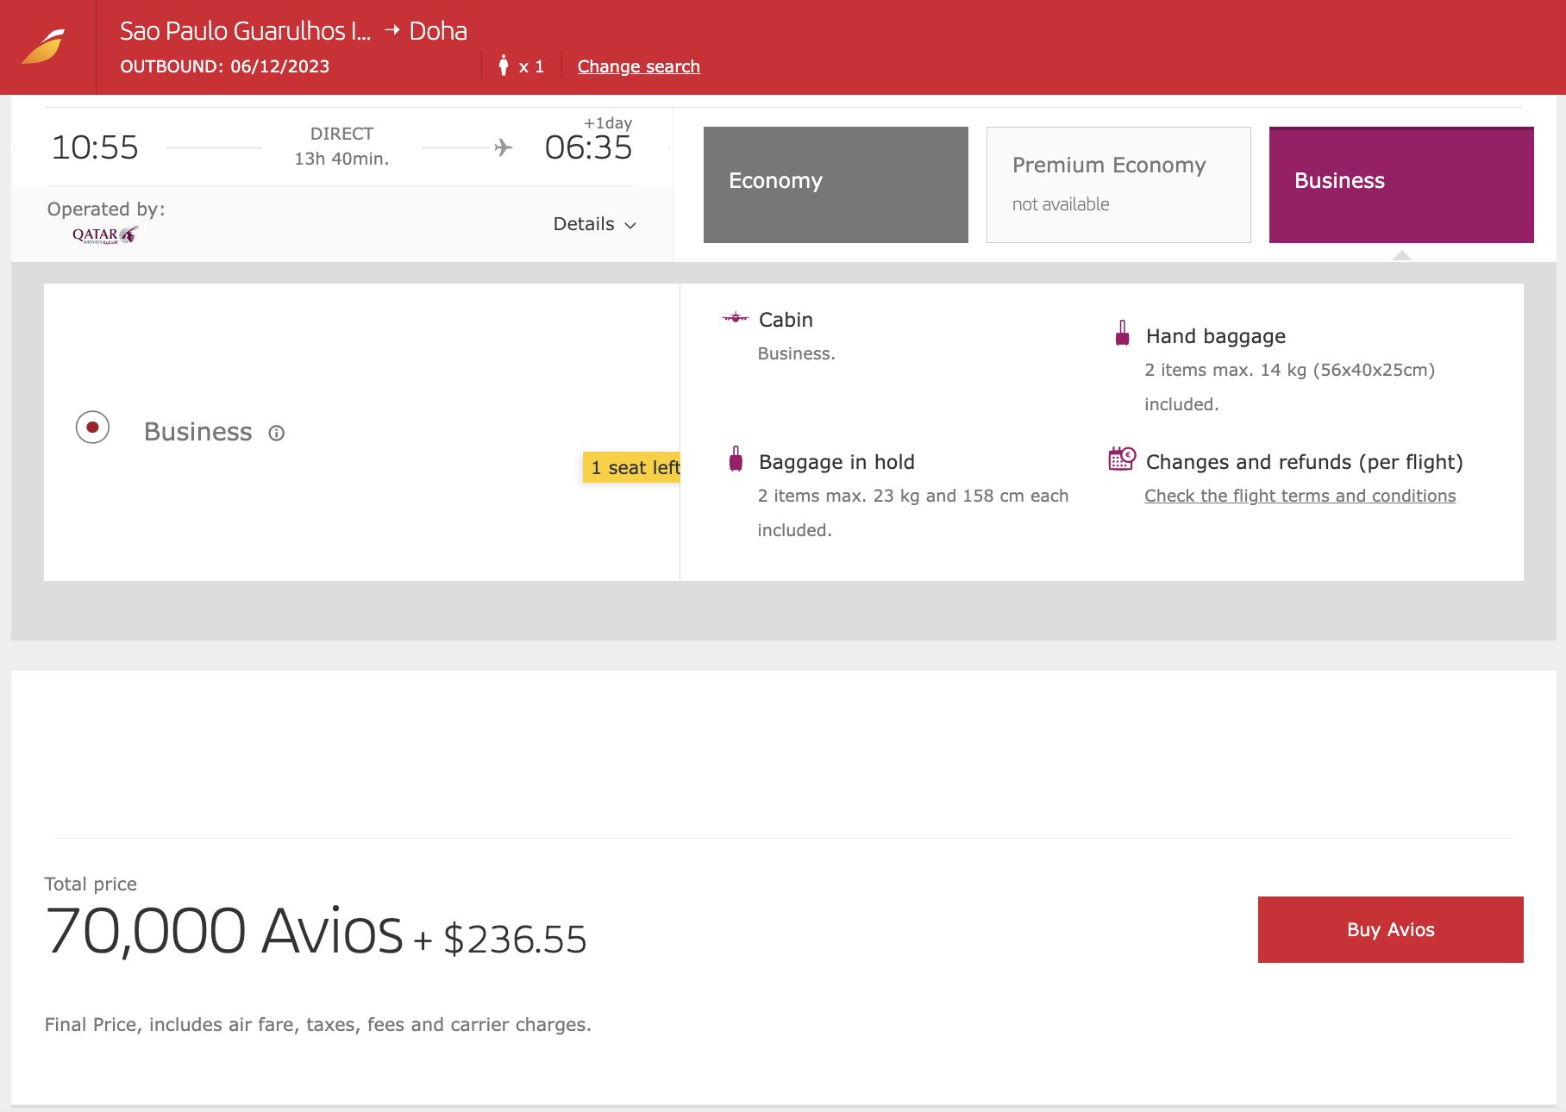Click the Sao Paulo Guarulhos origin text

coord(245,31)
